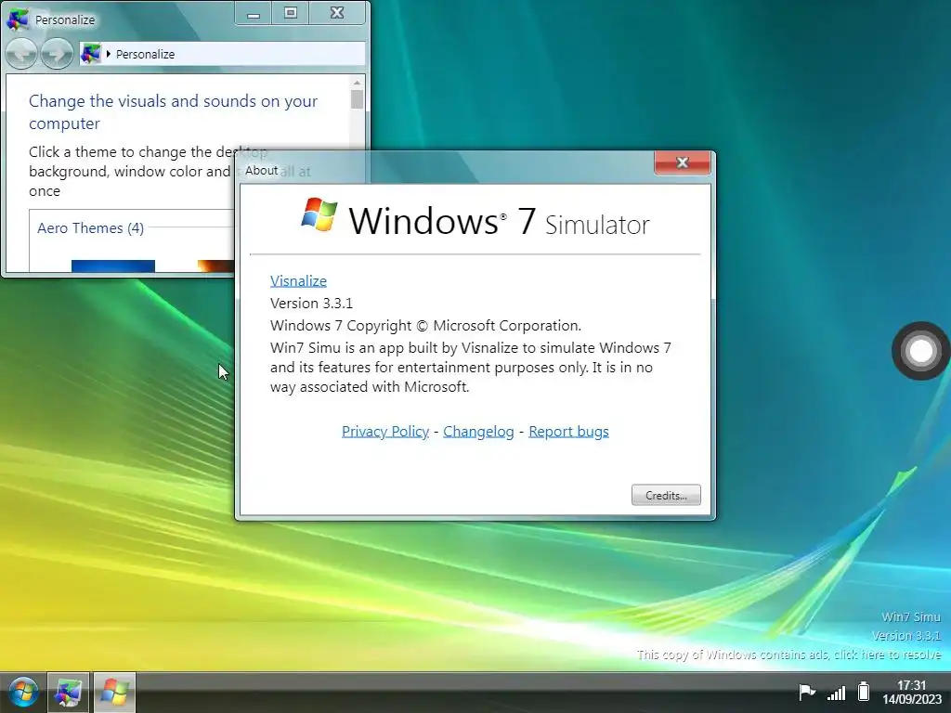Open the Report bugs link
This screenshot has width=951, height=713.
pos(569,431)
